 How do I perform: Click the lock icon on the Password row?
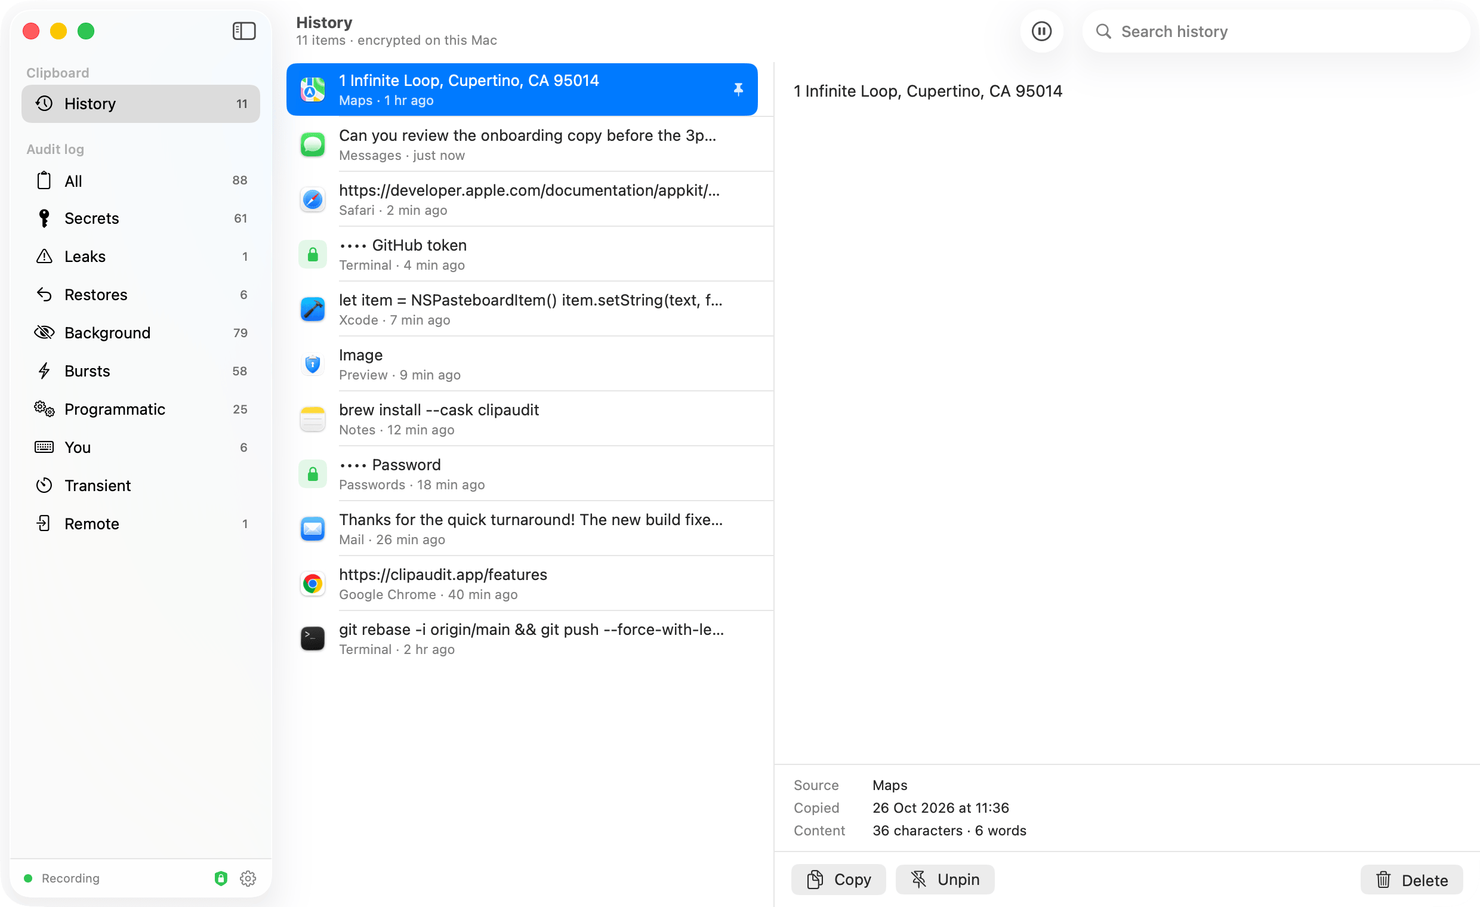pyautogui.click(x=312, y=474)
